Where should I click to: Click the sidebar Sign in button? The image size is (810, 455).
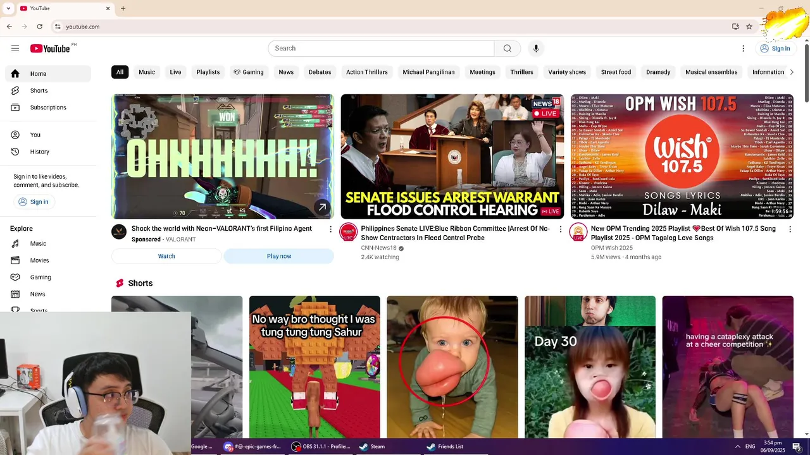click(33, 202)
